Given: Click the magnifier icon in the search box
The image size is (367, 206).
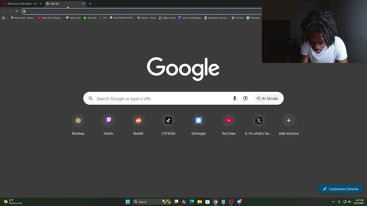Looking at the screenshot, I should [91, 98].
